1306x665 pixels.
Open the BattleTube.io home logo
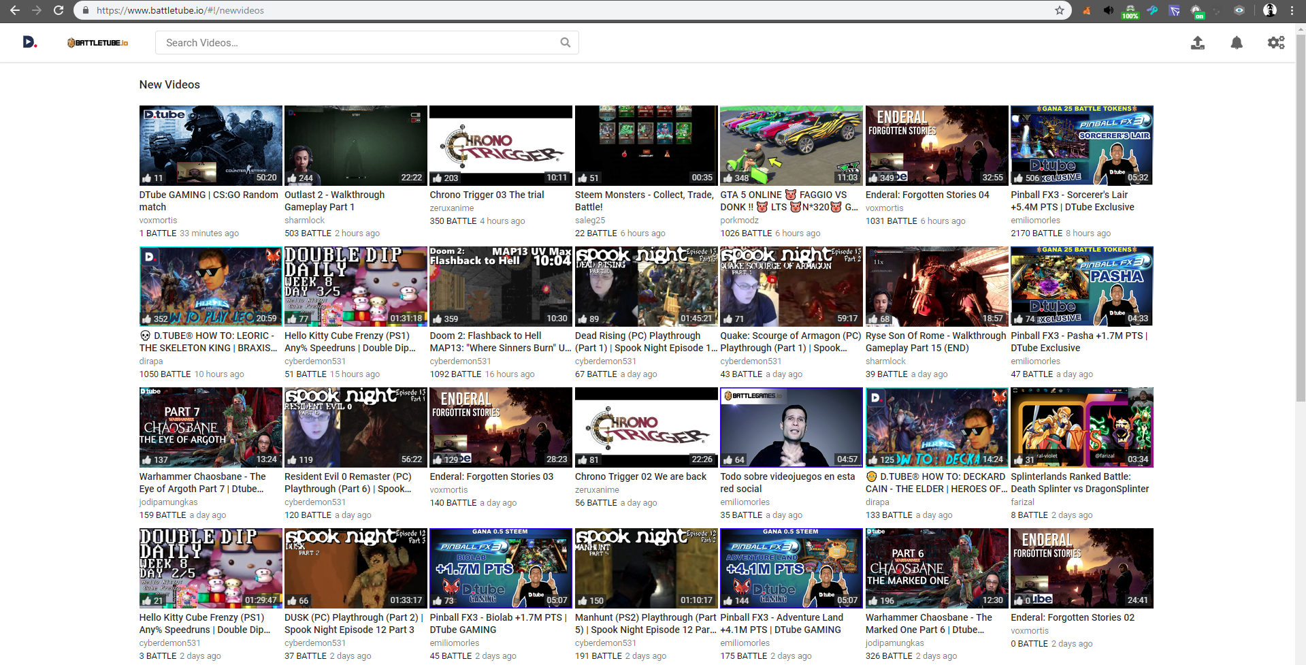98,43
